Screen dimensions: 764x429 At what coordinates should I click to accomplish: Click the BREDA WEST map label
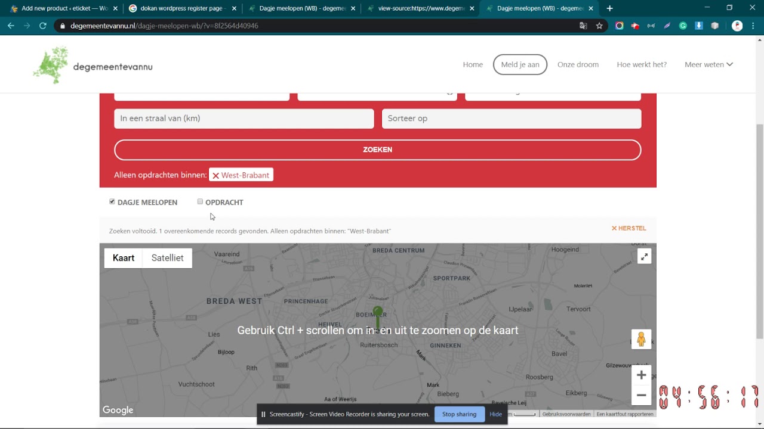tap(234, 301)
